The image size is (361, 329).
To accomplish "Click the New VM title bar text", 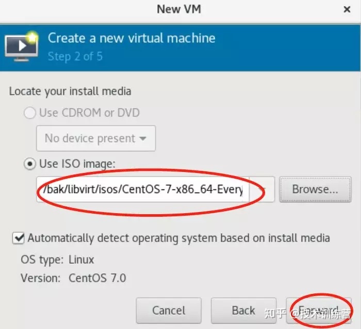I will 179,9.
